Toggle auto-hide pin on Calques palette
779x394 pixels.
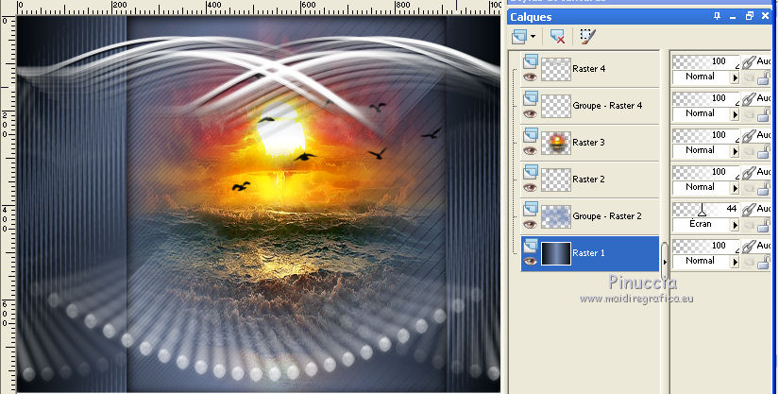[717, 16]
